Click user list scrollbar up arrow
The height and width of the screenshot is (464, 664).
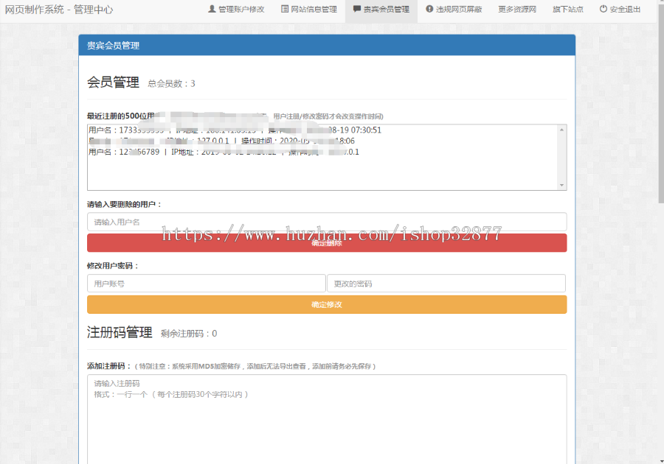[x=562, y=130]
